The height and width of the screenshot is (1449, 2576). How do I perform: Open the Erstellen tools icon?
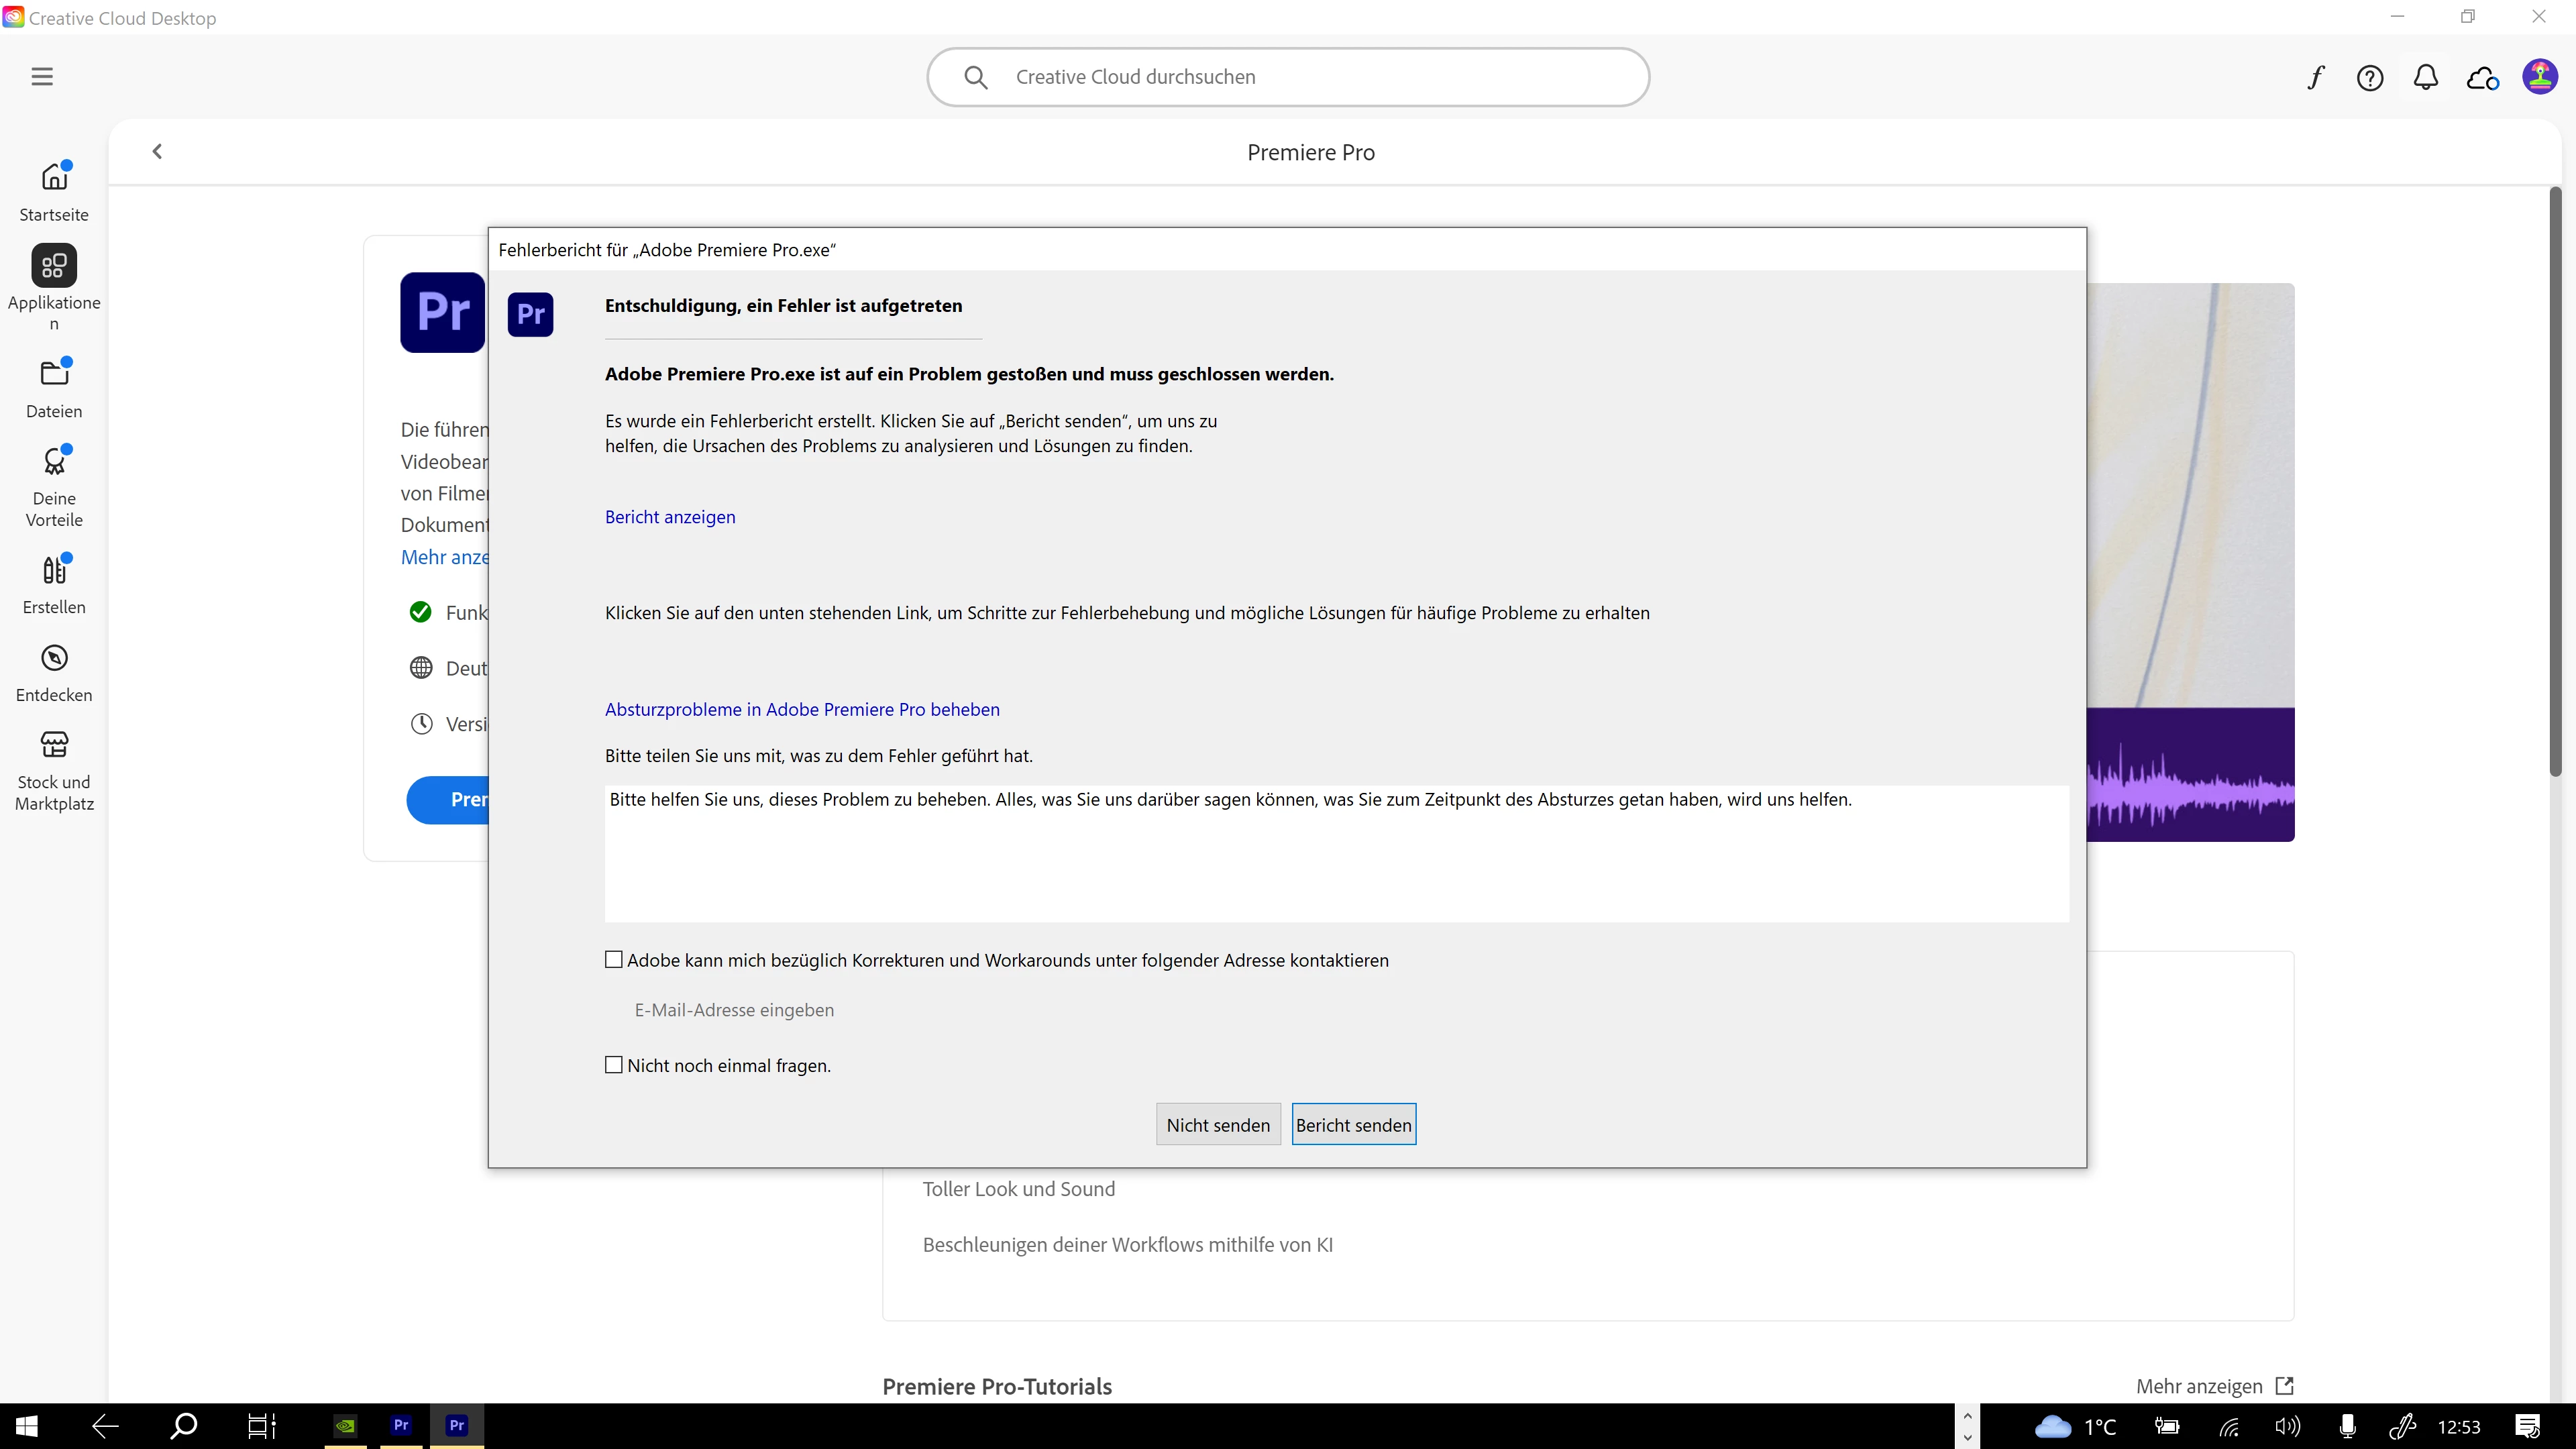pos(54,571)
